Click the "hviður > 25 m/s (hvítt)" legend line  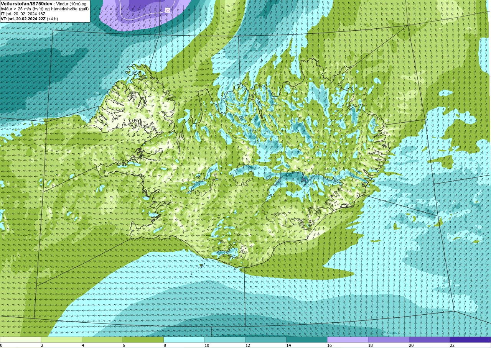coord(23,9)
